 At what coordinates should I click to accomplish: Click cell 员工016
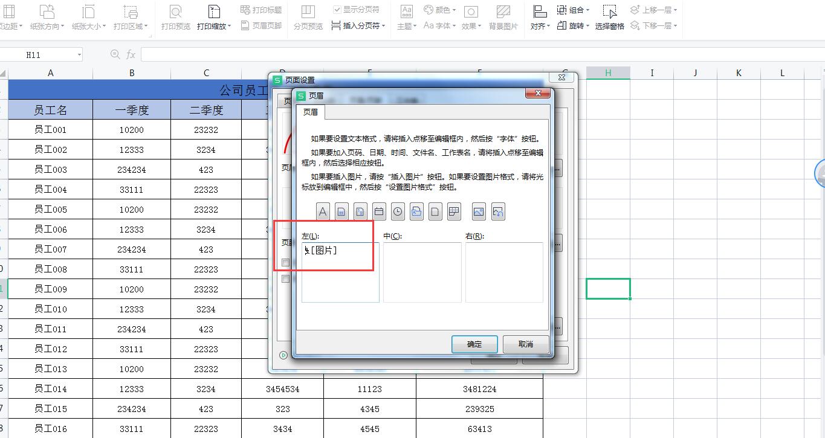pyautogui.click(x=51, y=429)
